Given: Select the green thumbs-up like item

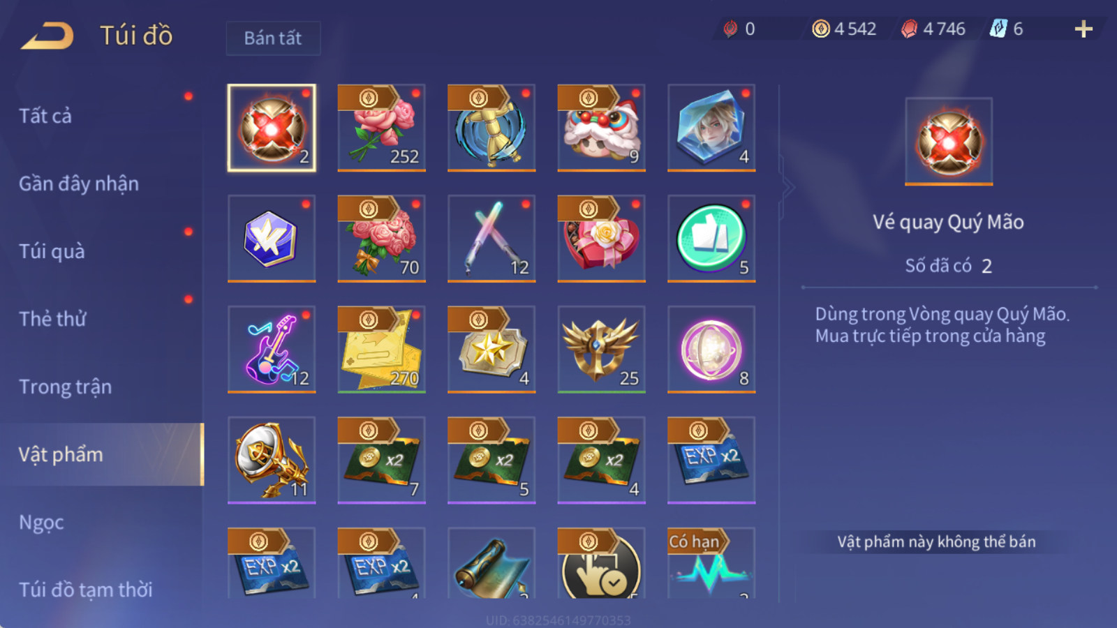Looking at the screenshot, I should coord(711,239).
